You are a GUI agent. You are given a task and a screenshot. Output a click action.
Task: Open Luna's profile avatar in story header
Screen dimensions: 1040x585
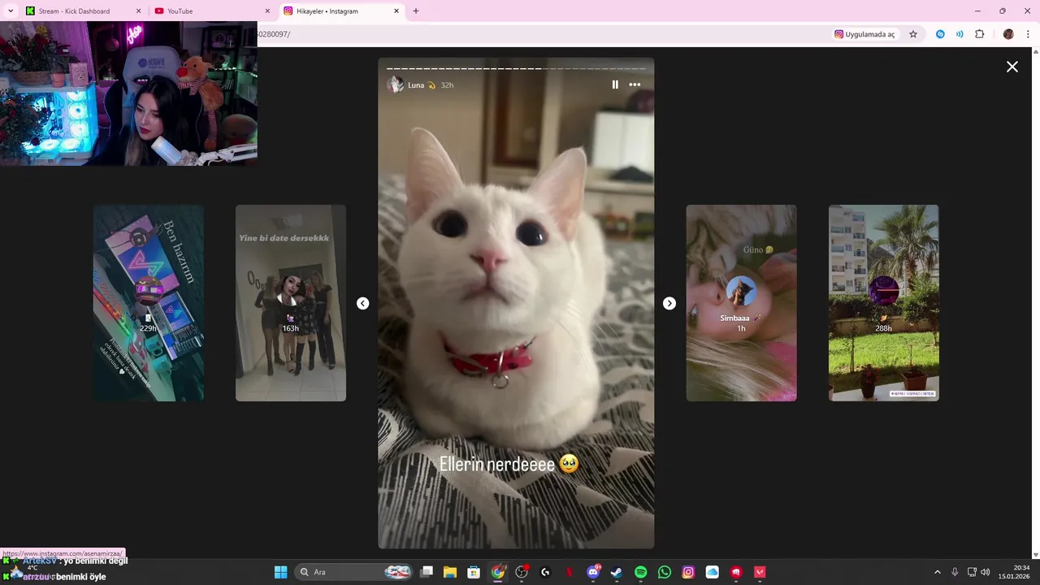(x=396, y=84)
